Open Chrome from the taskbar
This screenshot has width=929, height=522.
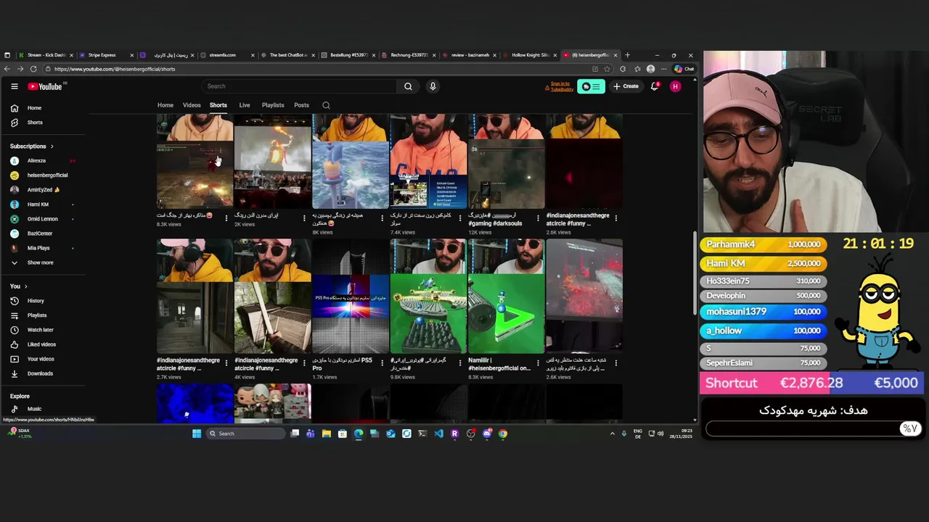pyautogui.click(x=503, y=434)
